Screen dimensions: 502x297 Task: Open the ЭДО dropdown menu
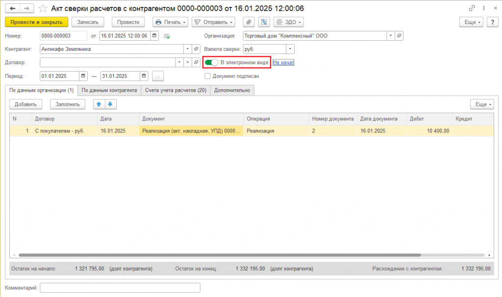tap(288, 22)
